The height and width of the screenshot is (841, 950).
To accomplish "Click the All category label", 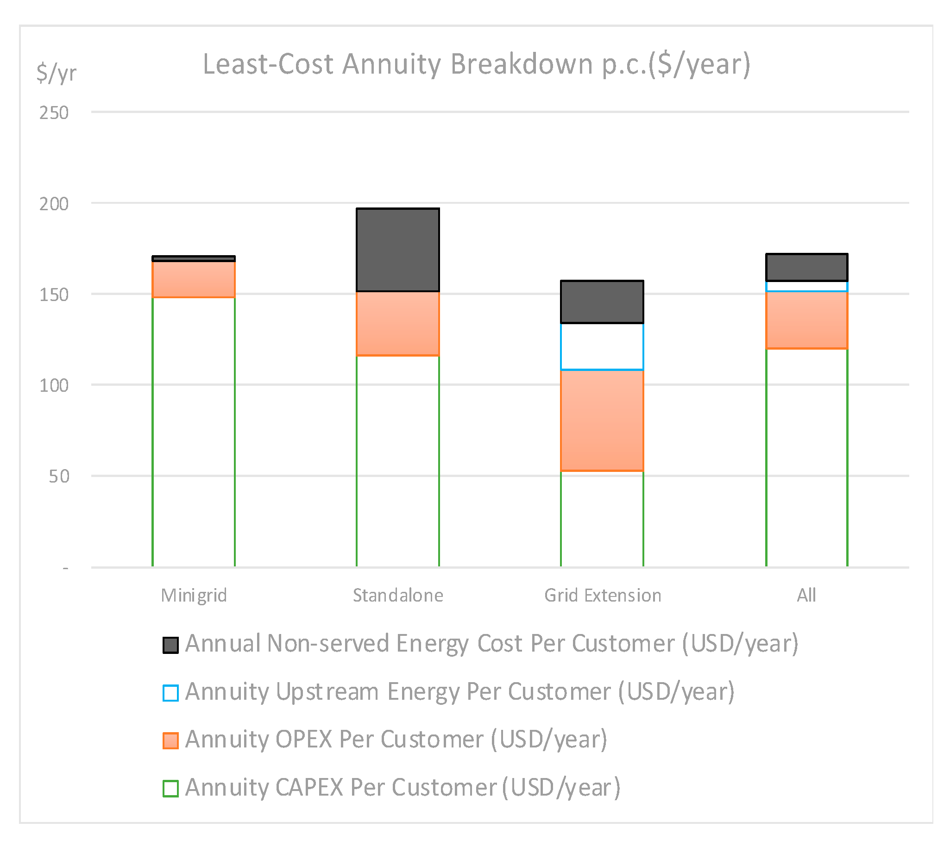I will [x=806, y=595].
